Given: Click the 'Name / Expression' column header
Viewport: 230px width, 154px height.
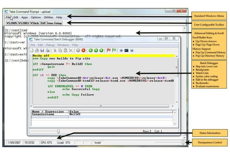Looking at the screenshot, I should click(x=50, y=112).
